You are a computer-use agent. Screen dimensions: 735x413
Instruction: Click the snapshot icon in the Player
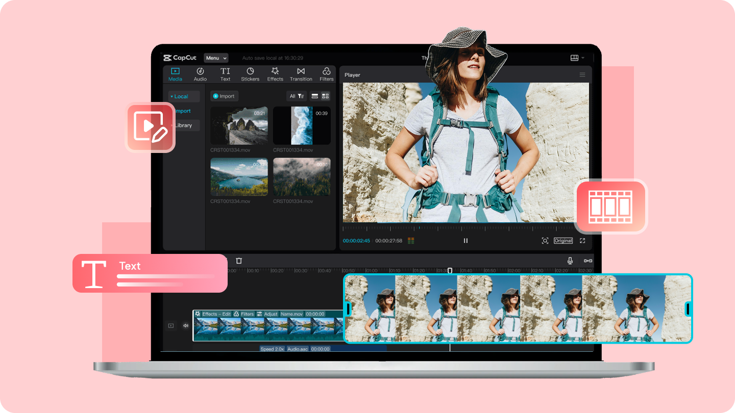[545, 240]
